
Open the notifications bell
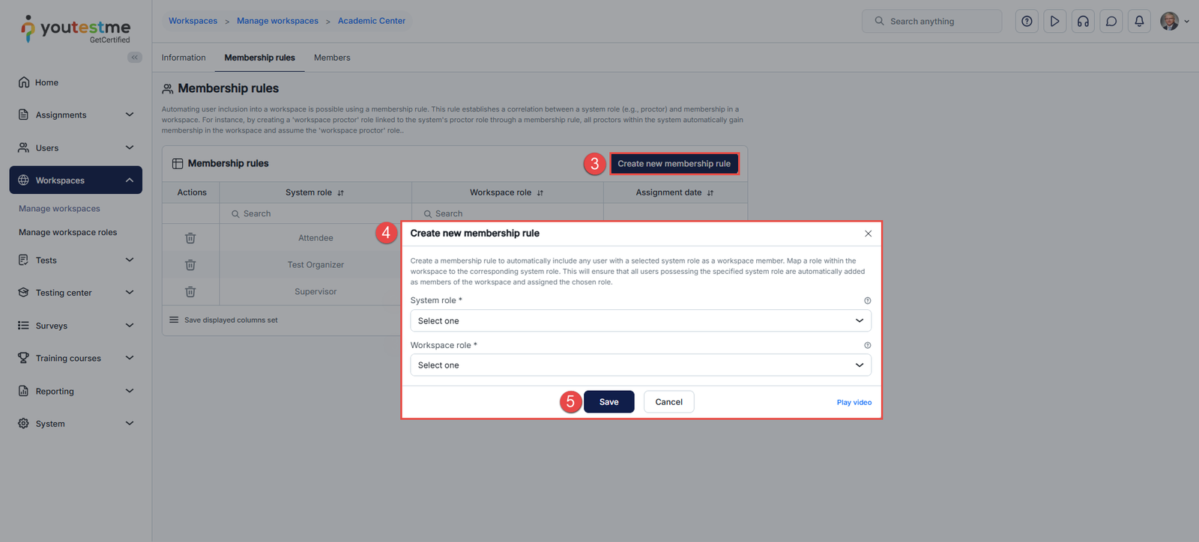(x=1139, y=22)
